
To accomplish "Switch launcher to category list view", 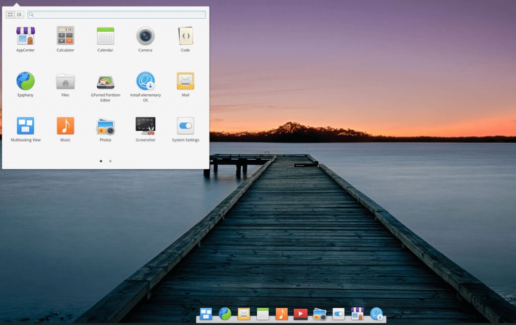I will pyautogui.click(x=19, y=15).
